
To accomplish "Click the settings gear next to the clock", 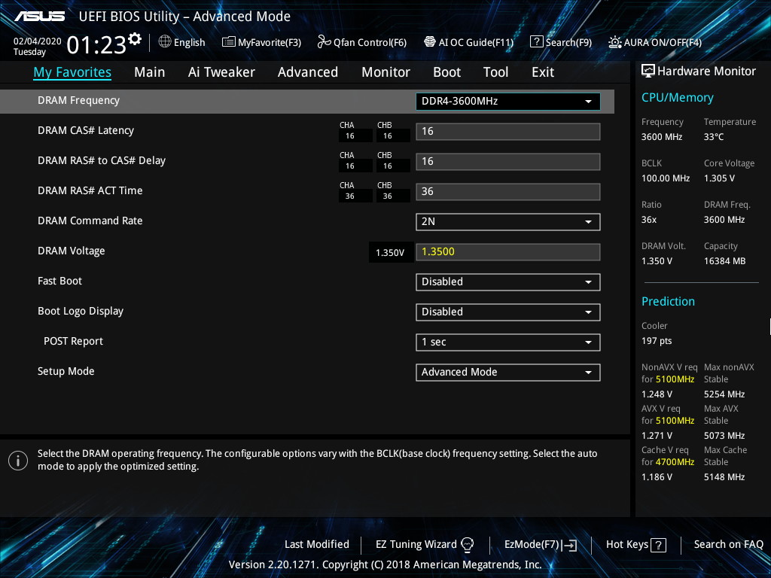I will point(135,39).
